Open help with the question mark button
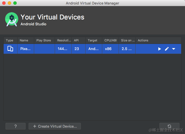The width and height of the screenshot is (185, 134). [x=16, y=126]
